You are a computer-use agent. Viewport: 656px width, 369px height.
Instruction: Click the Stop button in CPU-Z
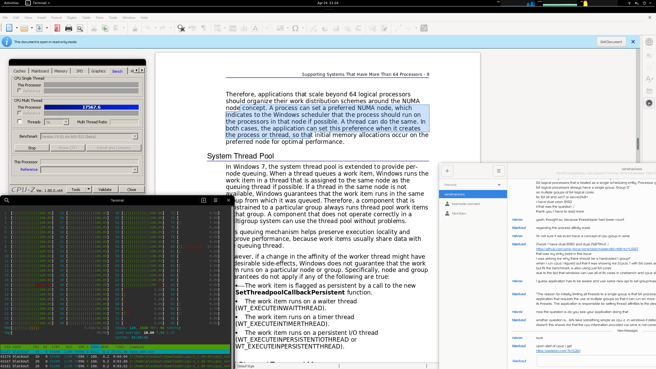point(32,148)
